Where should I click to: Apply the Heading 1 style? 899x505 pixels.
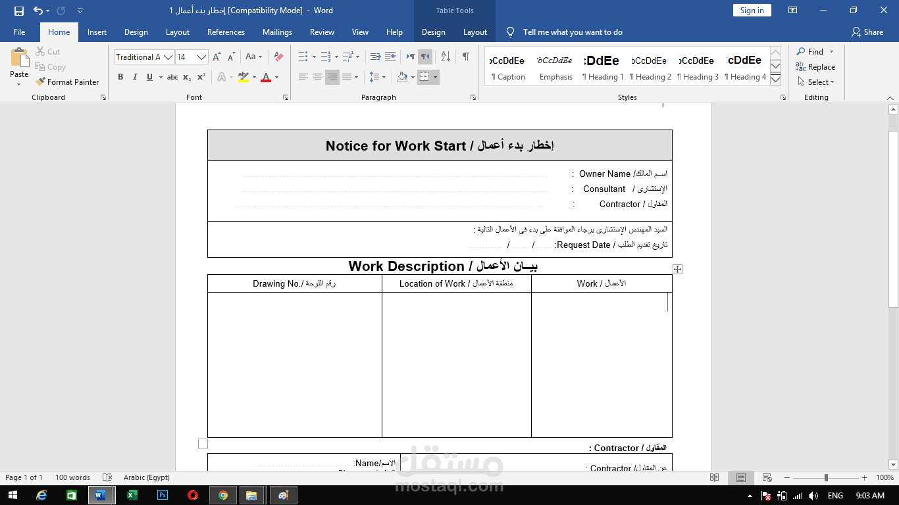pos(603,67)
